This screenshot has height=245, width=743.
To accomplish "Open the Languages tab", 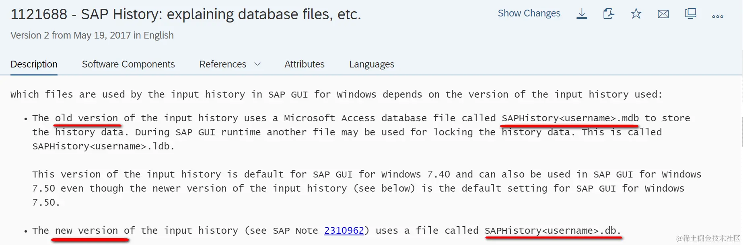I will pyautogui.click(x=371, y=64).
